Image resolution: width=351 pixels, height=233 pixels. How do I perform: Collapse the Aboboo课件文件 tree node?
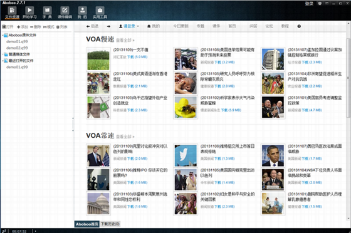pyautogui.click(x=3, y=35)
